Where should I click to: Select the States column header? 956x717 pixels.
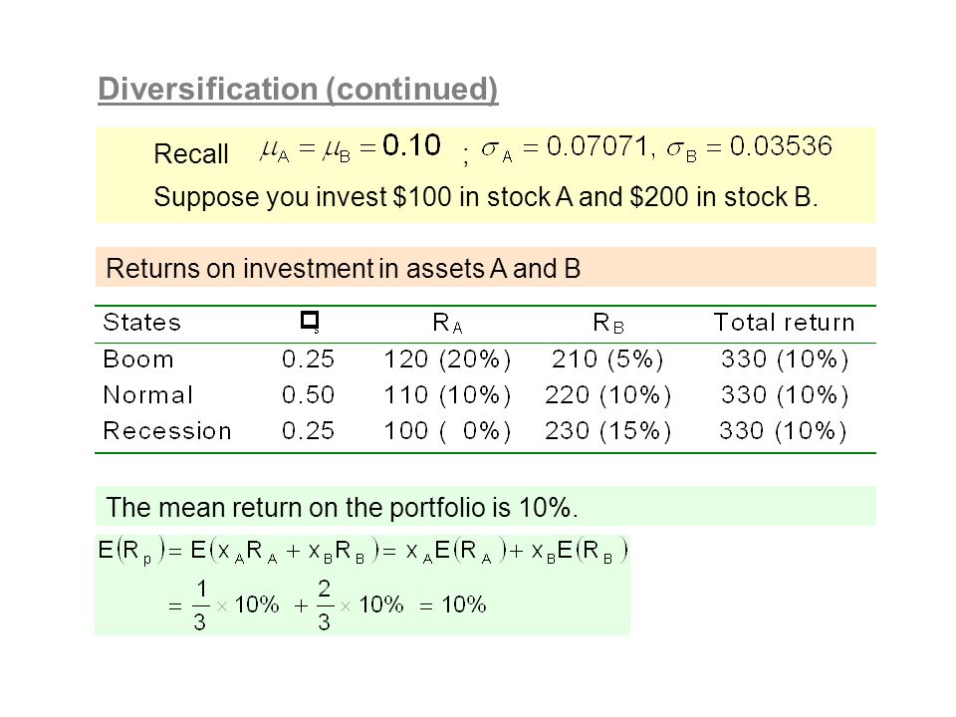tap(142, 322)
